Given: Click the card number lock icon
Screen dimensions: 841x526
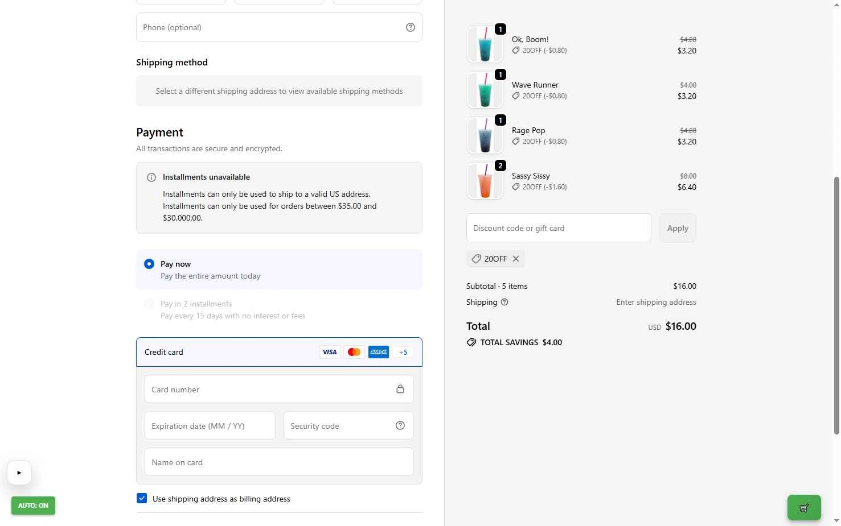Looking at the screenshot, I should [x=400, y=389].
